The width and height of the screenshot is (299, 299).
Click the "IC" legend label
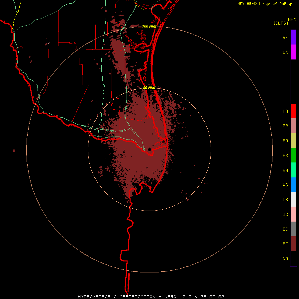[x=285, y=215]
